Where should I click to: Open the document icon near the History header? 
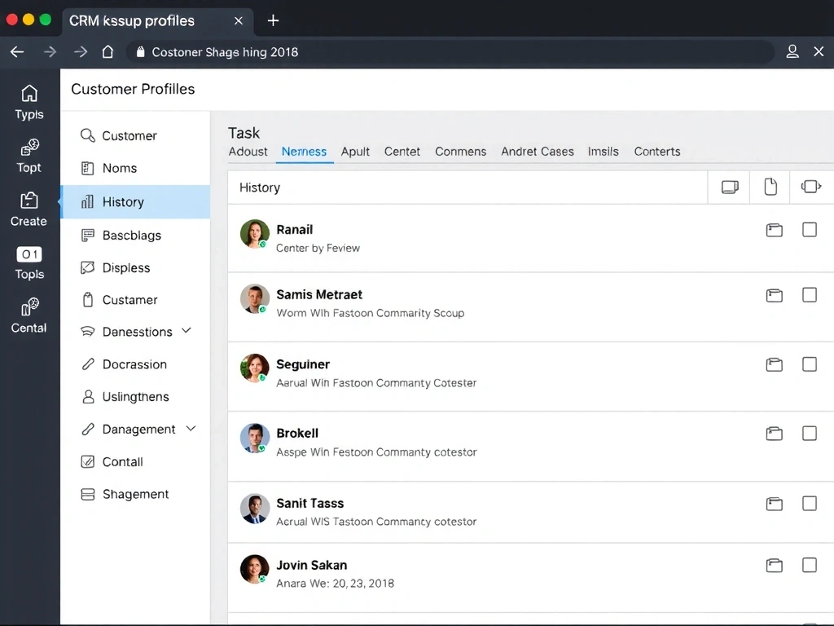770,187
